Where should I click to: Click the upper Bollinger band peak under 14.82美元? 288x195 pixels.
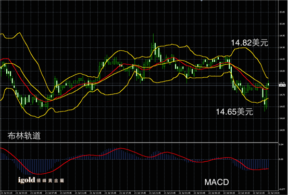click(x=243, y=48)
